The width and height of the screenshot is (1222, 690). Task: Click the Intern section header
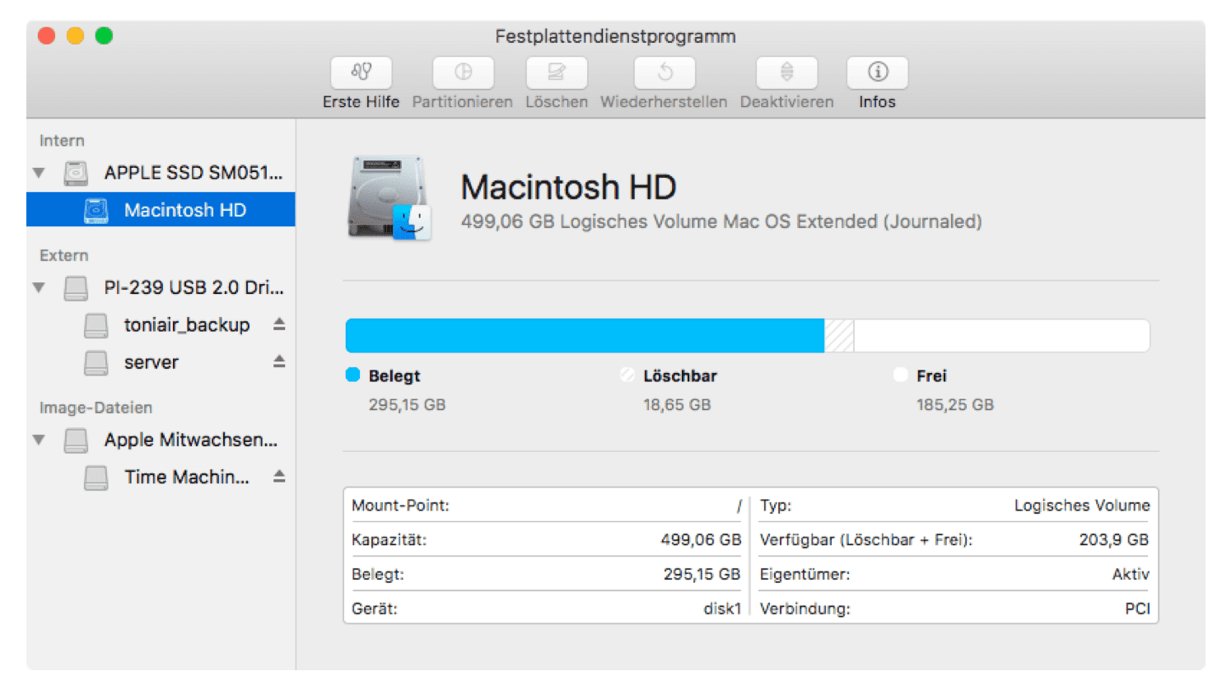pos(62,141)
